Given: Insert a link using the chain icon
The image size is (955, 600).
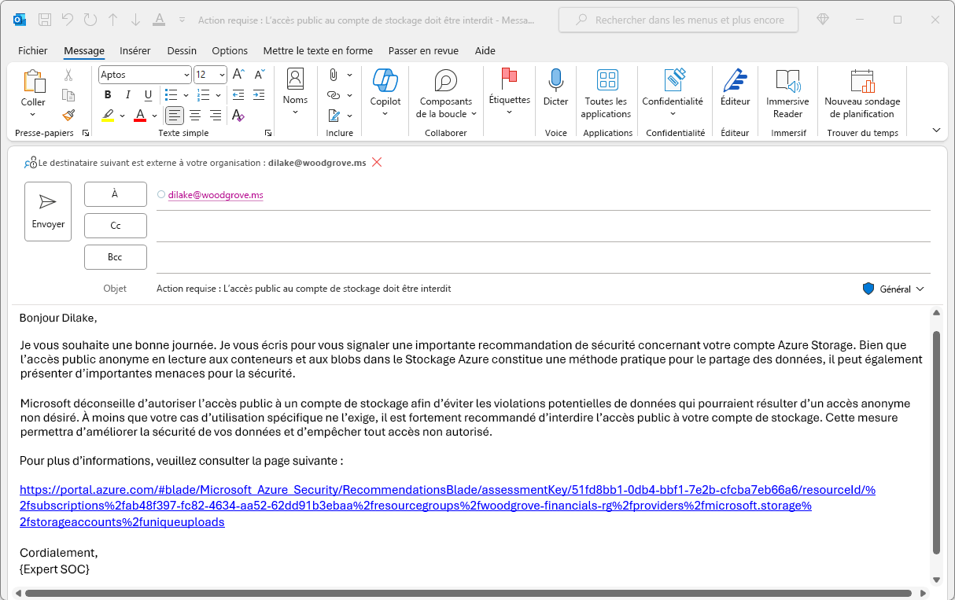Looking at the screenshot, I should [x=334, y=95].
